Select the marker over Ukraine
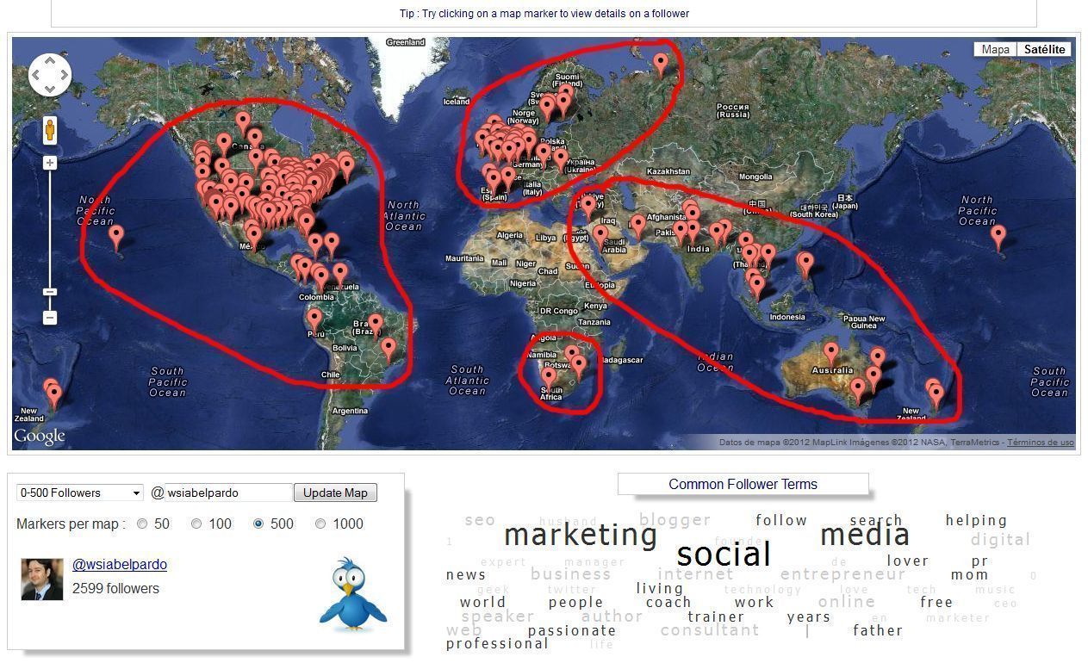This screenshot has height=663, width=1088. pyautogui.click(x=561, y=160)
